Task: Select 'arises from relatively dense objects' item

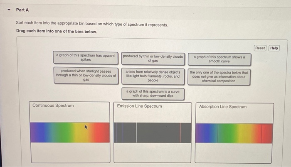Action: (153, 76)
